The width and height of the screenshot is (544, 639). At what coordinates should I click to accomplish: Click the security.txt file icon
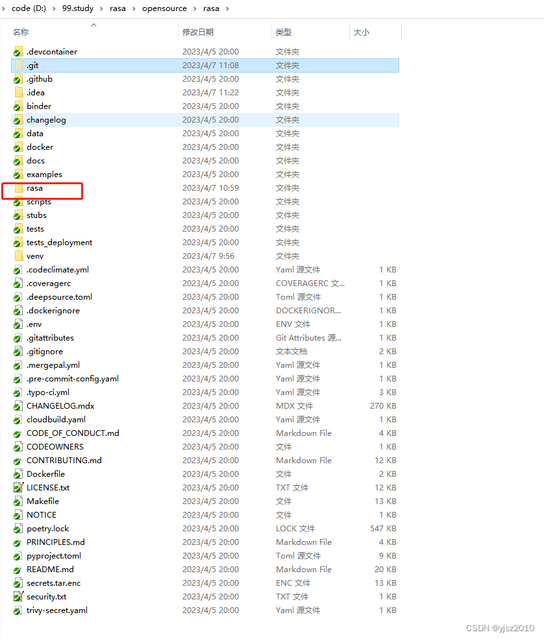click(18, 597)
